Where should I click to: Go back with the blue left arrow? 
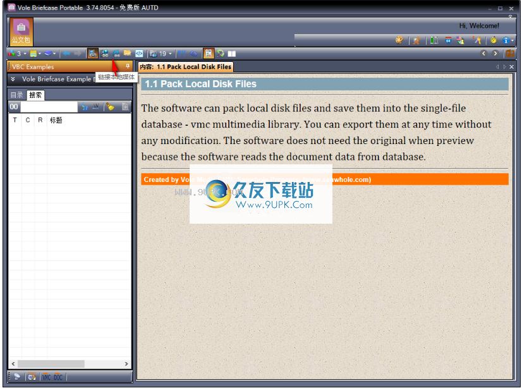click(66, 54)
